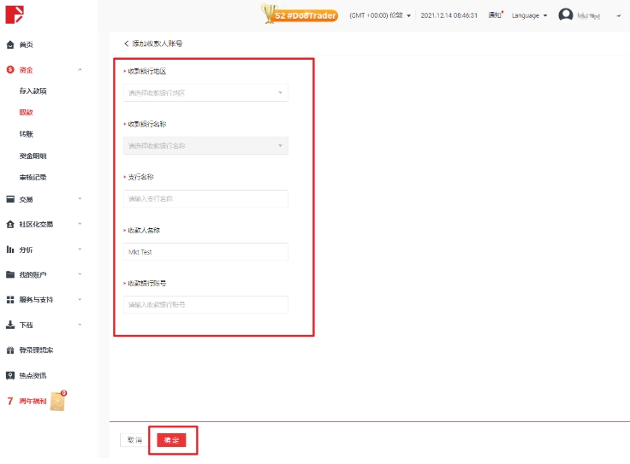Open the Language dropdown
630x464 pixels.
529,15
